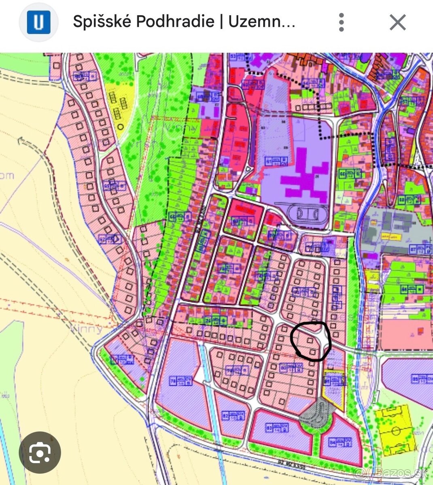433x485 pixels.
Task: Click the purple zone labeled 84
Action: tap(341, 443)
